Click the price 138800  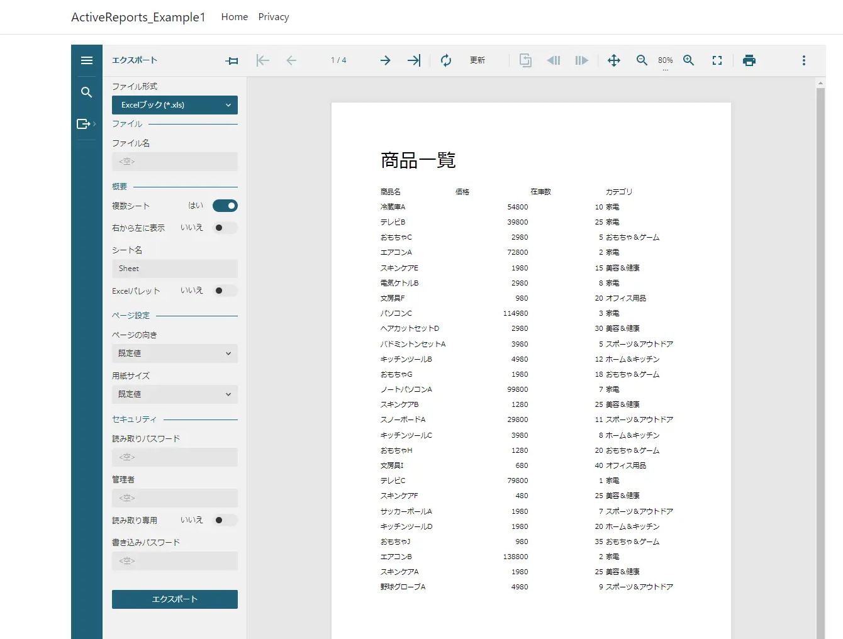click(515, 557)
